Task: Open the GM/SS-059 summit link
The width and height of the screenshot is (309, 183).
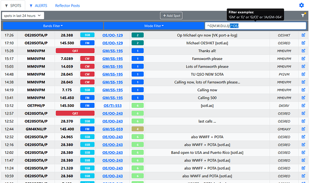Action: click(112, 129)
